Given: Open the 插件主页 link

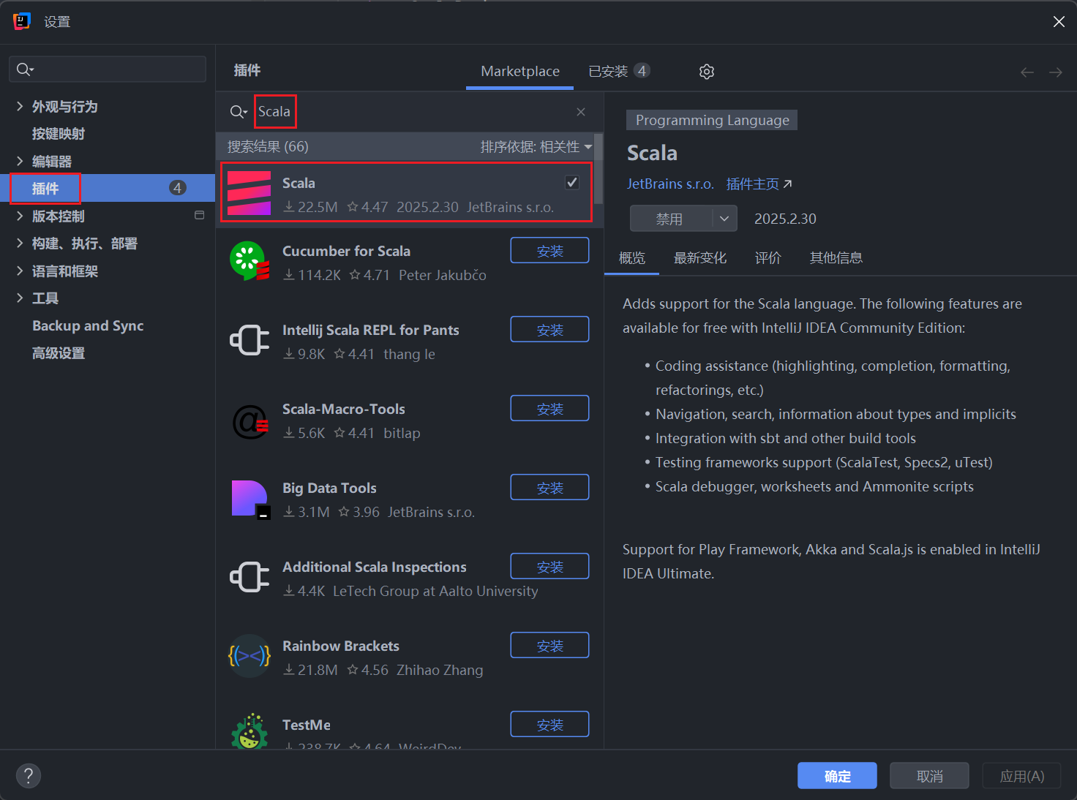Looking at the screenshot, I should tap(759, 184).
